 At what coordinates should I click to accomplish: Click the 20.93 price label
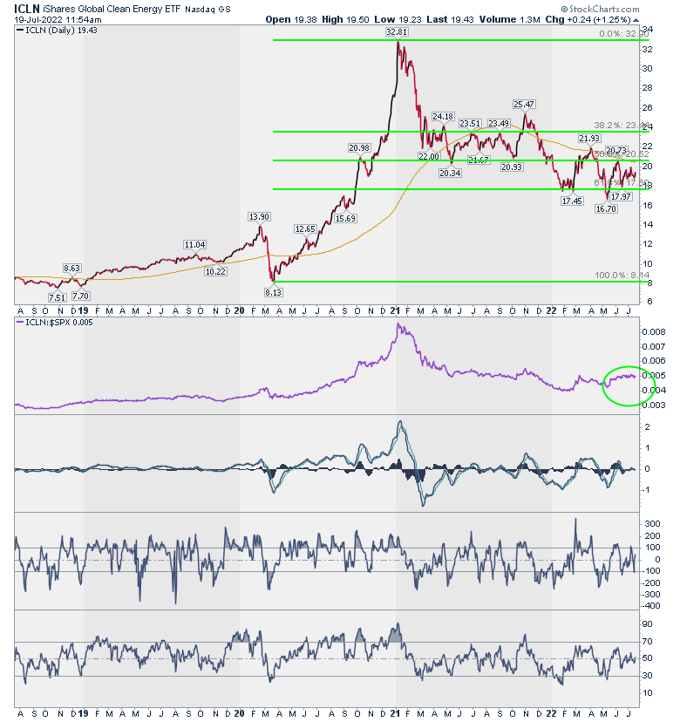click(512, 167)
